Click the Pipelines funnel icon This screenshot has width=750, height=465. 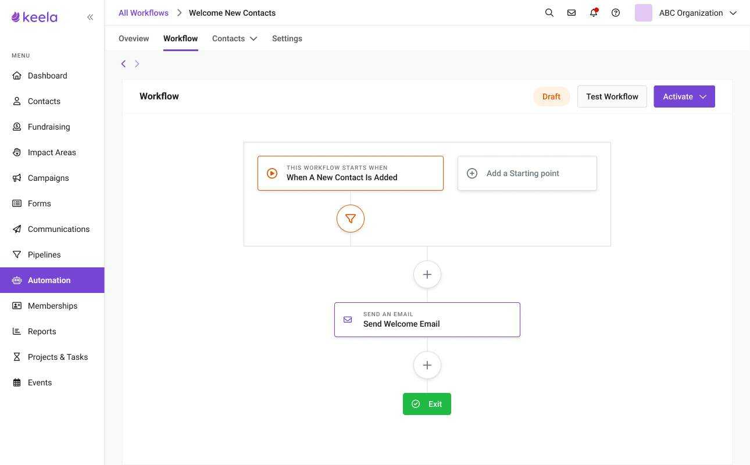coord(17,255)
